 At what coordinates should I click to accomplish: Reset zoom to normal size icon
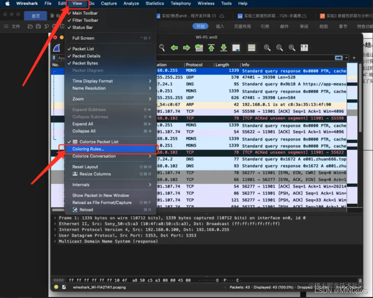[x=292, y=48]
